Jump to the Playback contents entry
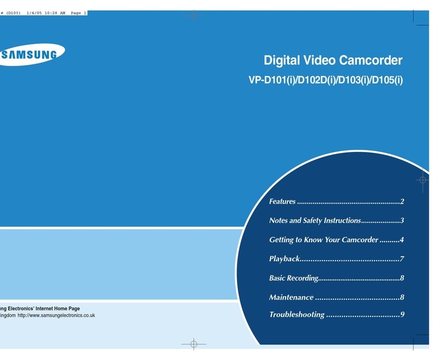 (337, 259)
